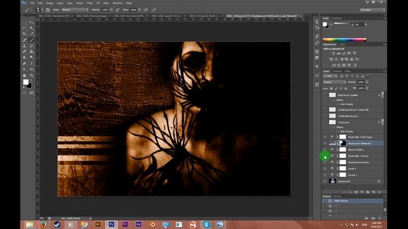This screenshot has height=229, width=408.
Task: Open the Image menu
Action: (50, 3)
